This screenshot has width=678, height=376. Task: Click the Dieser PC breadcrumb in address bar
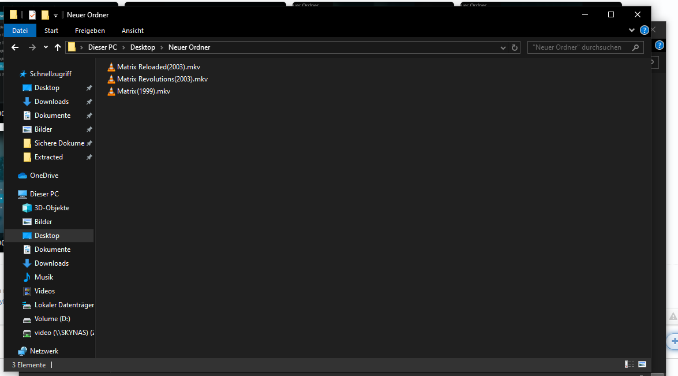click(103, 47)
